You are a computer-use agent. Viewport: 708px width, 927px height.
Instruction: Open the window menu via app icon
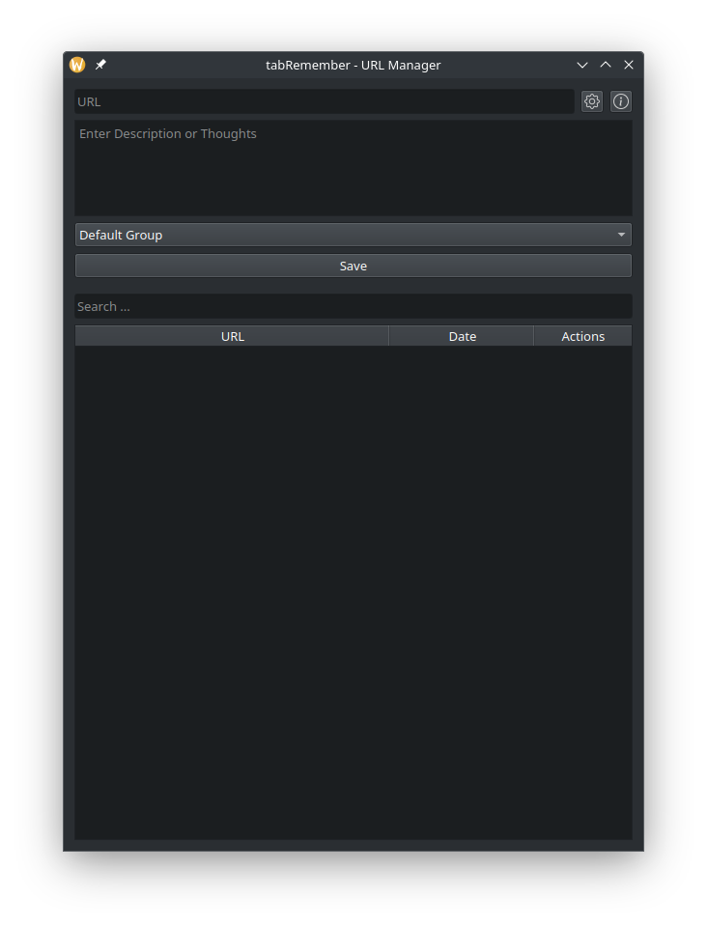77,65
